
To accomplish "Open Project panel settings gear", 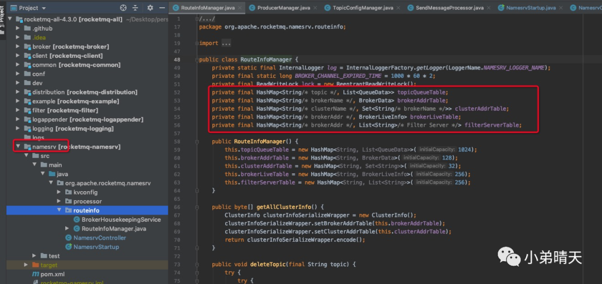I will pyautogui.click(x=150, y=8).
